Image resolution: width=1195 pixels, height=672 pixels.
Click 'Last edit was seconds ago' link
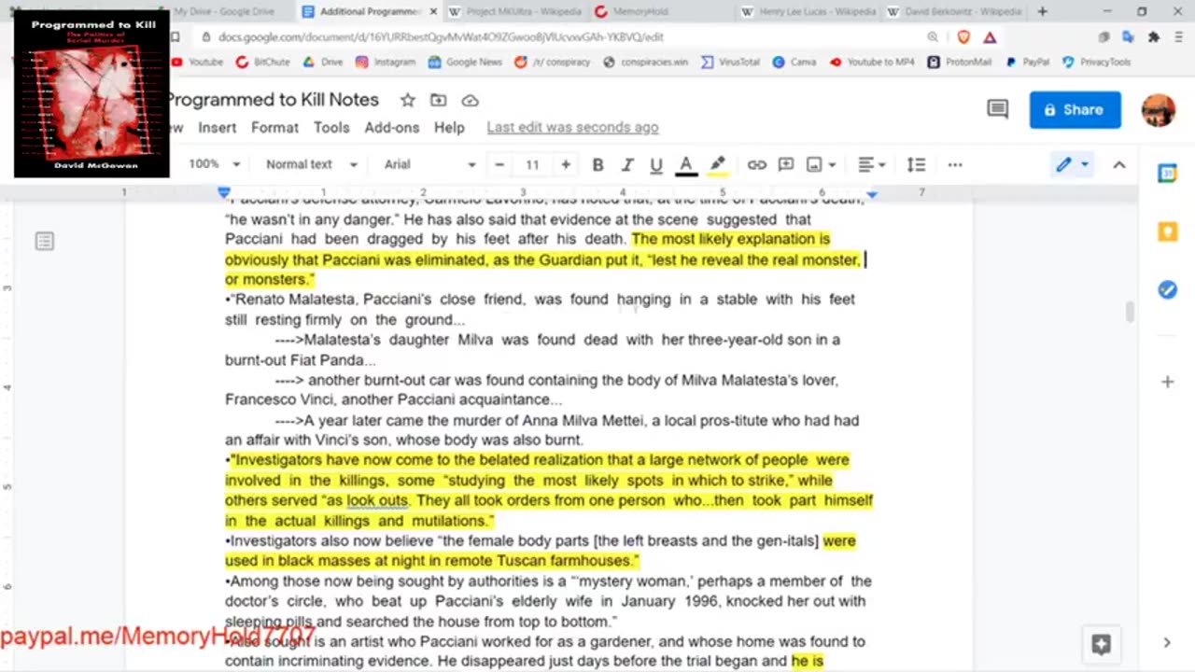click(572, 128)
